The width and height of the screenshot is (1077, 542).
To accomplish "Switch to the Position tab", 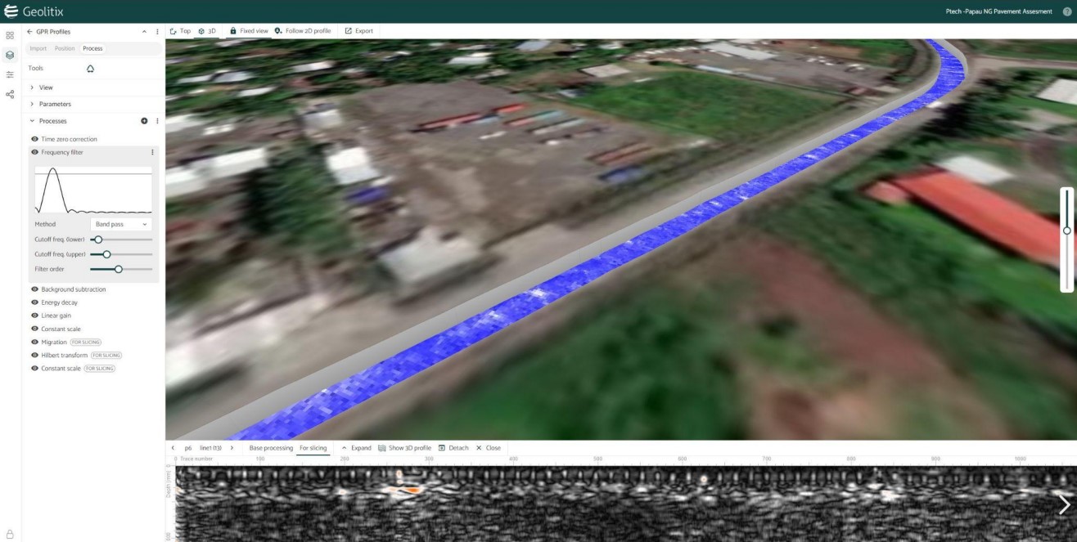I will [66, 48].
